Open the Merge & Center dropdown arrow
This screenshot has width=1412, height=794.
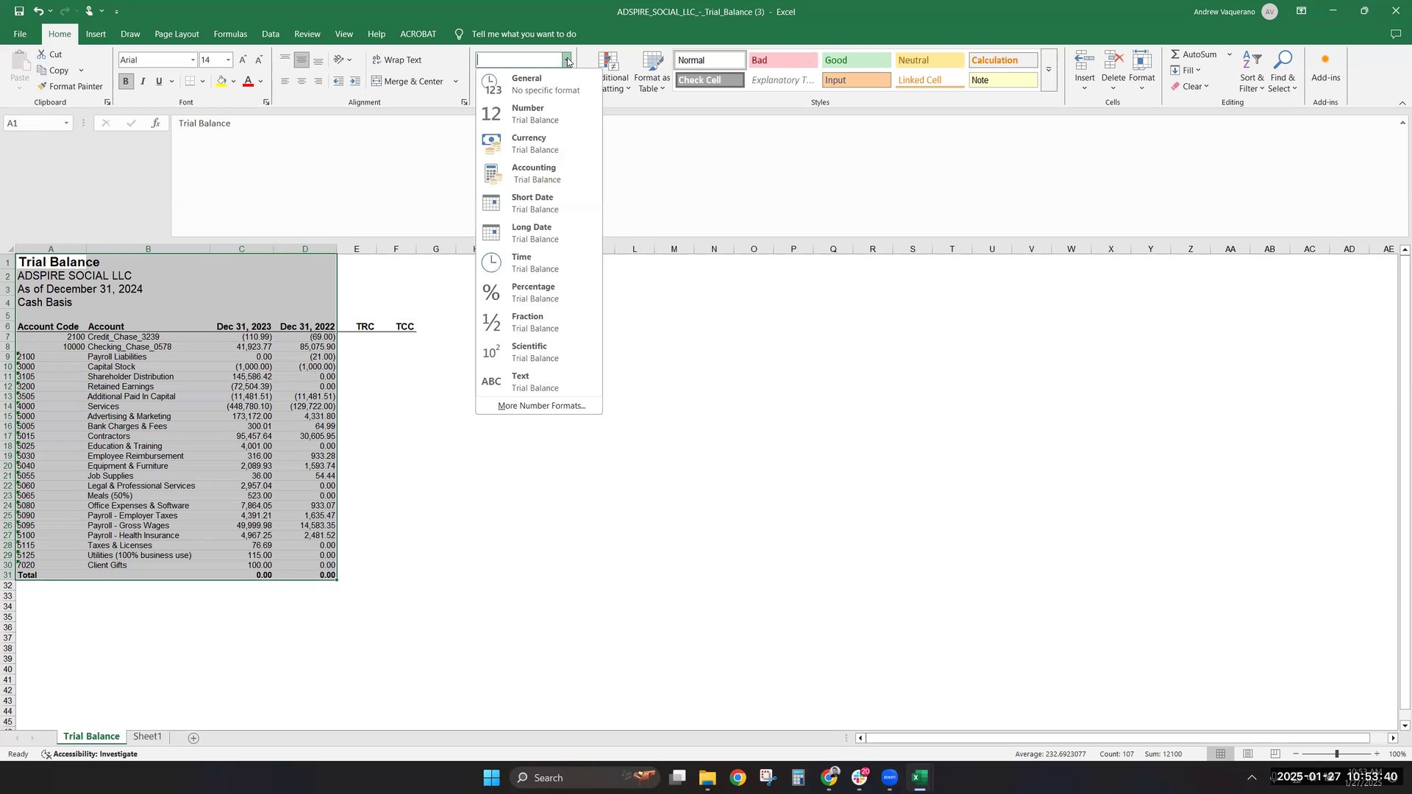(x=456, y=82)
